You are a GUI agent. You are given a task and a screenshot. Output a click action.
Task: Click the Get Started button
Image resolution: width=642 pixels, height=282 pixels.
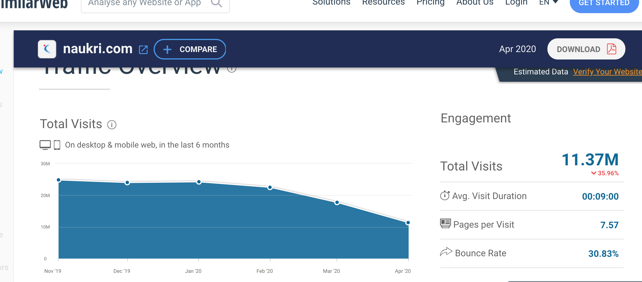pos(604,4)
